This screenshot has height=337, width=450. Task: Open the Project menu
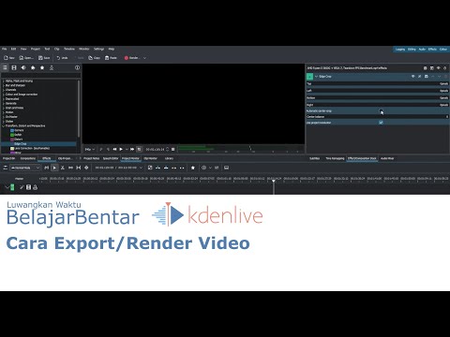tap(36, 49)
